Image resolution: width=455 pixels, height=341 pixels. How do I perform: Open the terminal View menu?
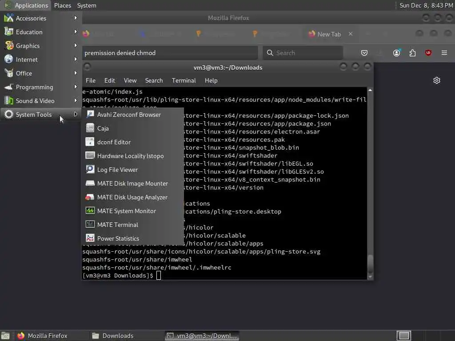pyautogui.click(x=130, y=81)
